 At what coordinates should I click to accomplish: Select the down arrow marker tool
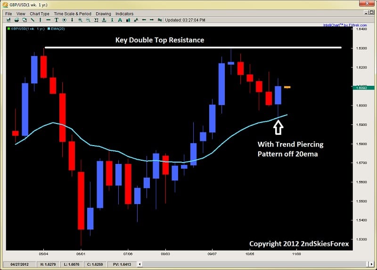click(x=72, y=20)
